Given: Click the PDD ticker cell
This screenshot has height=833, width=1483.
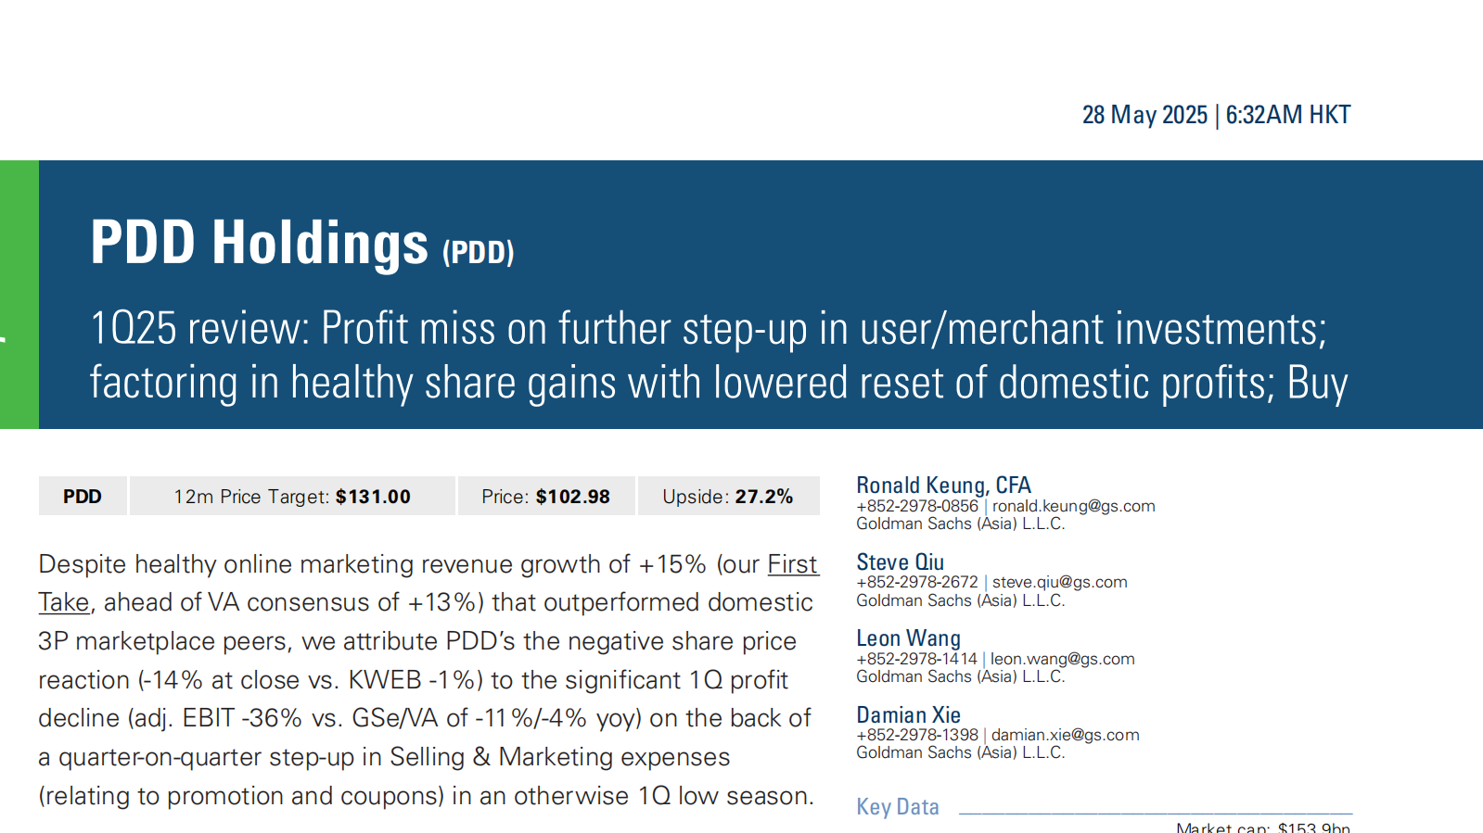Looking at the screenshot, I should (83, 497).
